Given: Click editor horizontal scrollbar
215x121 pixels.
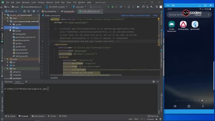Looking at the screenshot, I should 86,75.
